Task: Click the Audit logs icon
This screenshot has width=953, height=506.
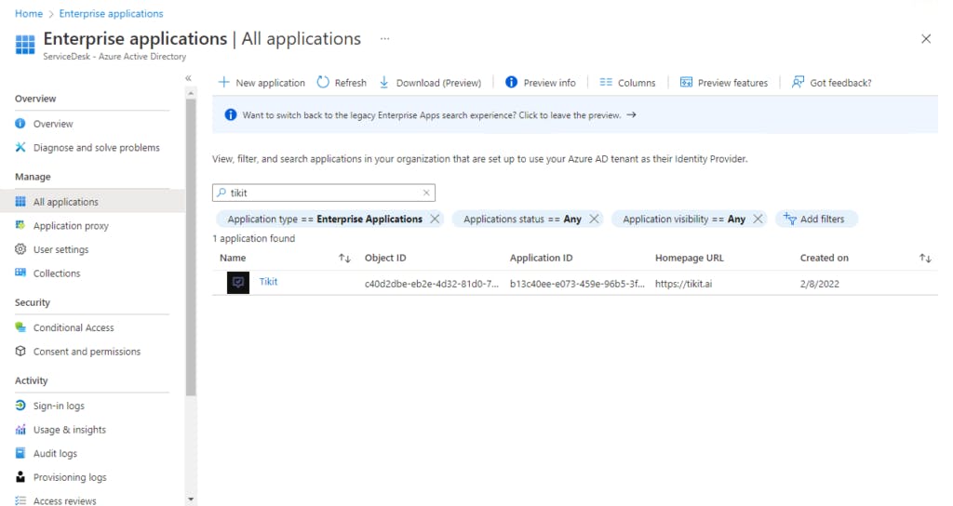Action: [20, 453]
